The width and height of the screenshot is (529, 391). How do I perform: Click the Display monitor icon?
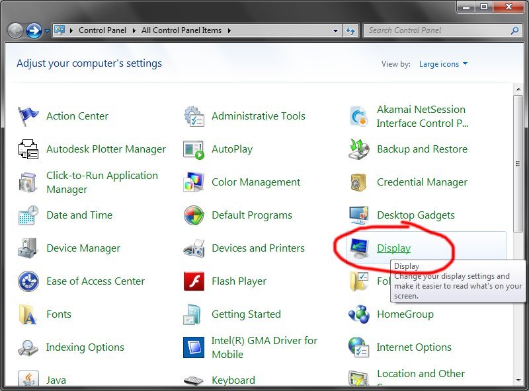359,248
